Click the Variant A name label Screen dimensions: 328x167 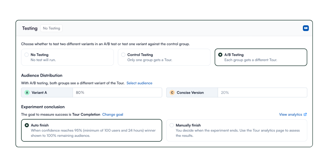39,93
